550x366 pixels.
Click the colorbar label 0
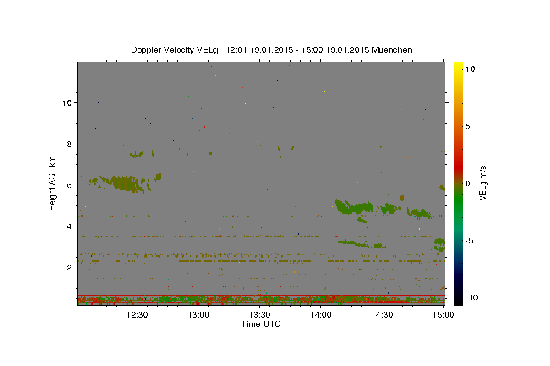tap(468, 183)
